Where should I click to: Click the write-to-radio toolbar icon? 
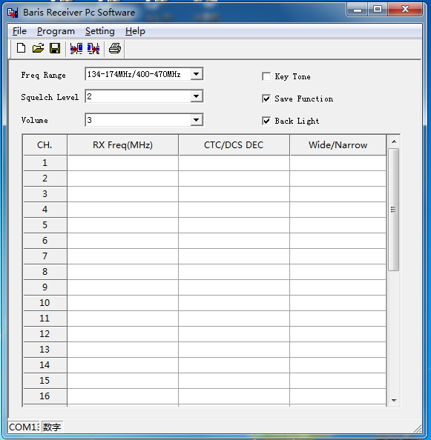click(93, 49)
